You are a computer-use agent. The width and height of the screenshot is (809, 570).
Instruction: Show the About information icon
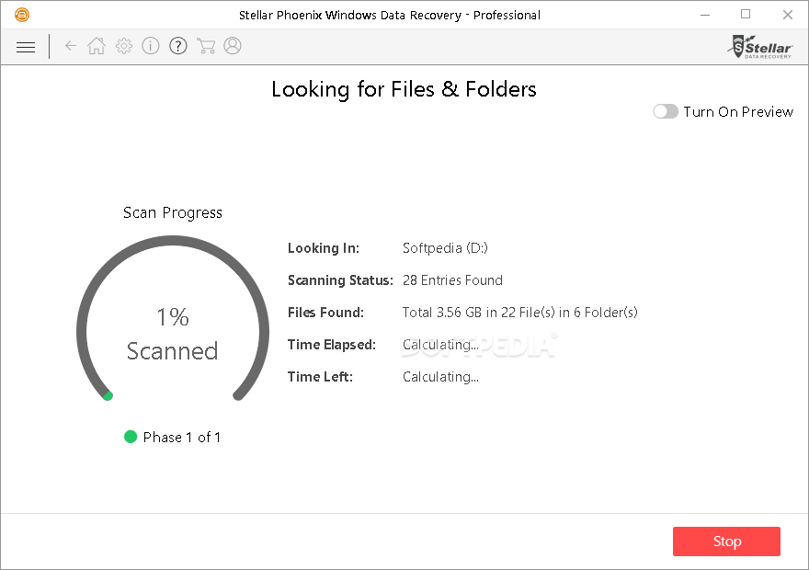151,46
